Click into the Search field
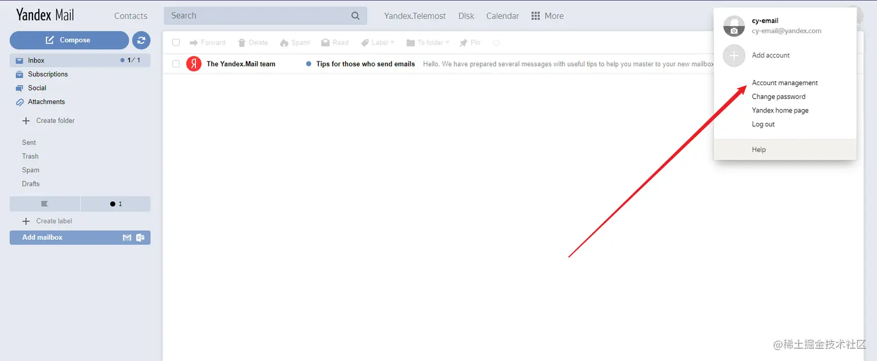Screen dimensions: 877x361 (x=265, y=16)
